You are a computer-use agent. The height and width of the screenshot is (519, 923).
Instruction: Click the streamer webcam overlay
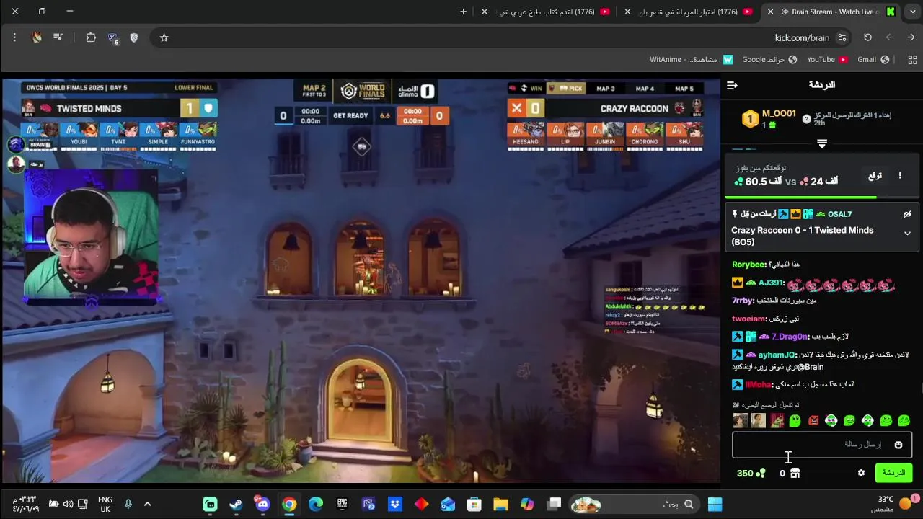click(x=92, y=234)
